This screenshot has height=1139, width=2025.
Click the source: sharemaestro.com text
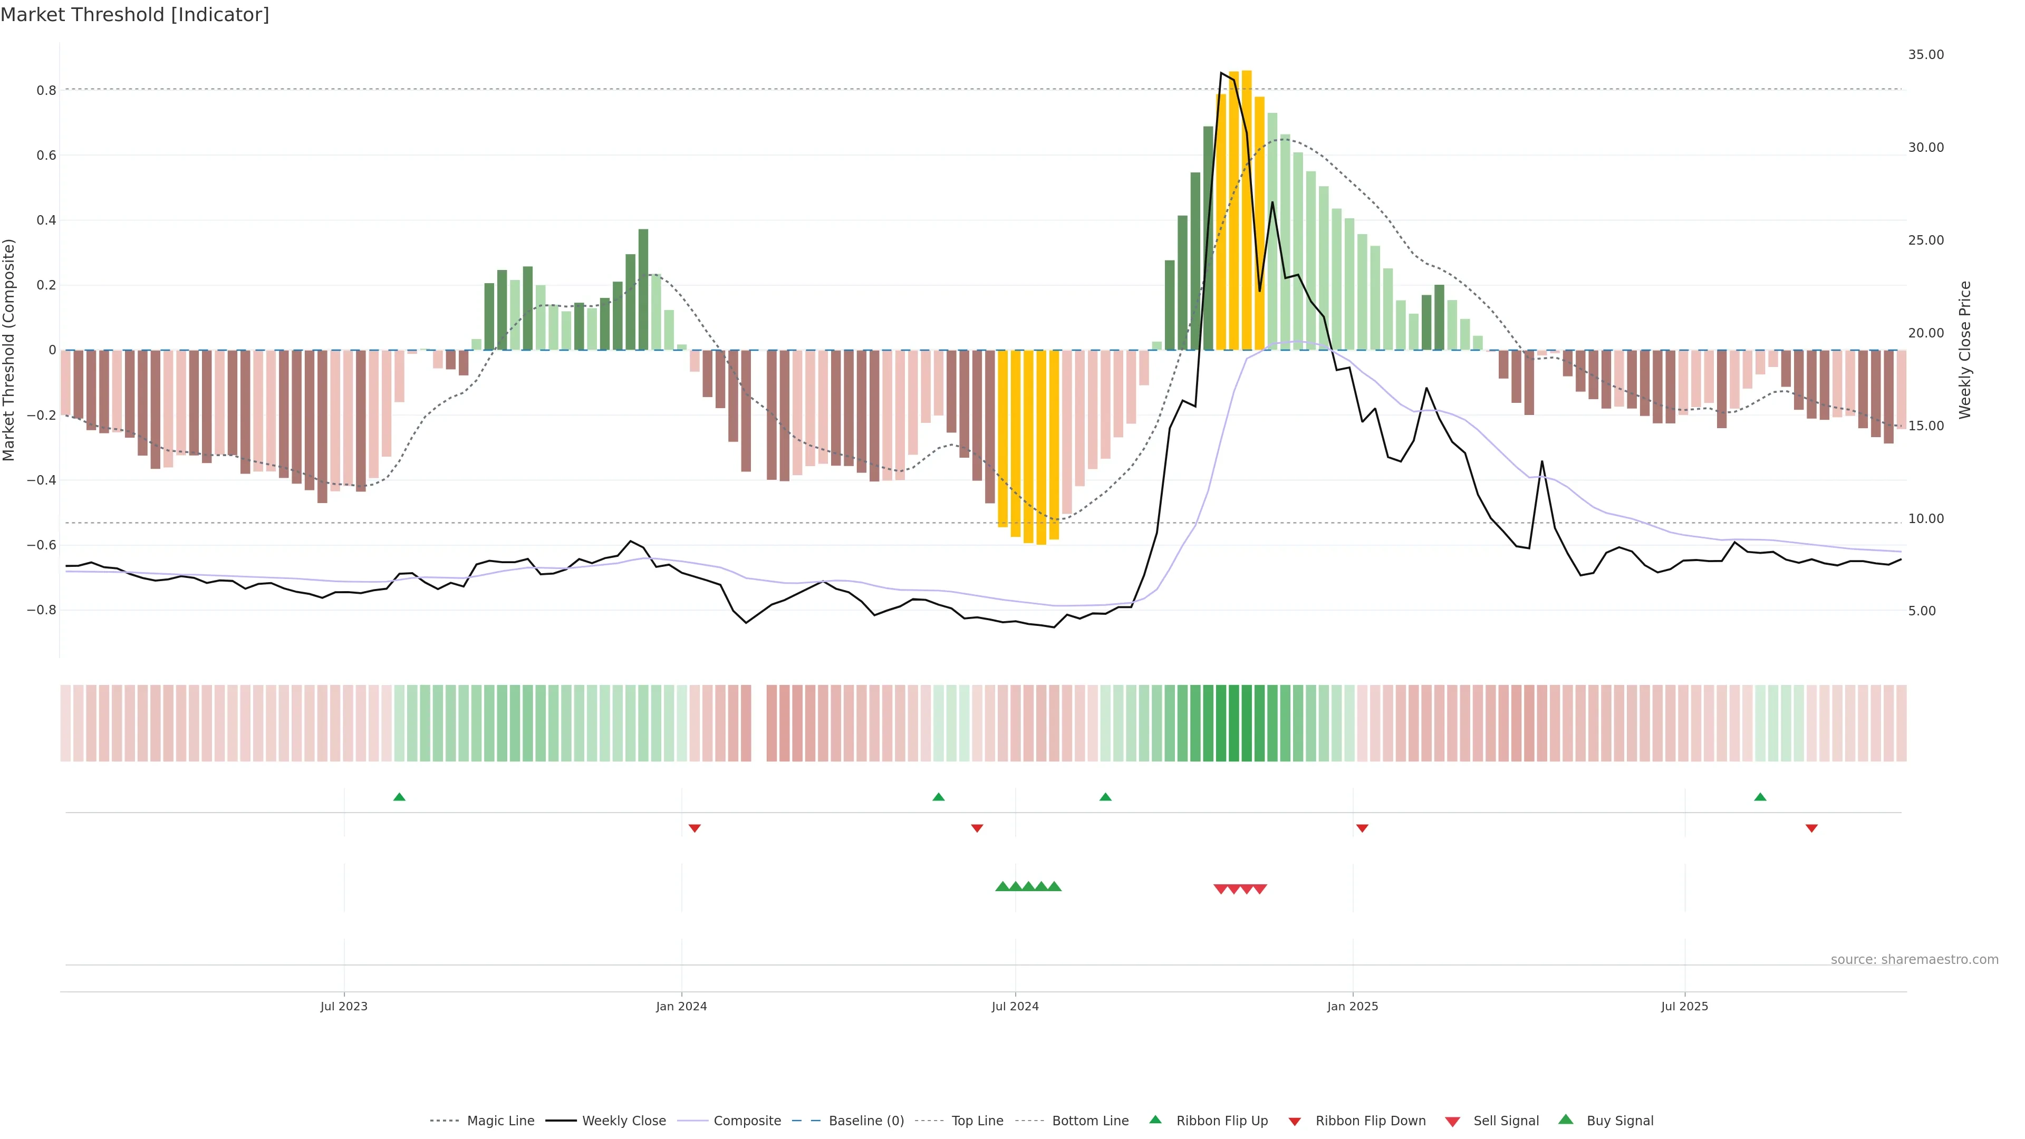(x=1914, y=960)
